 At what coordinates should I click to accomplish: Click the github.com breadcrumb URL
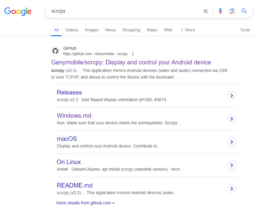[x=95, y=54]
